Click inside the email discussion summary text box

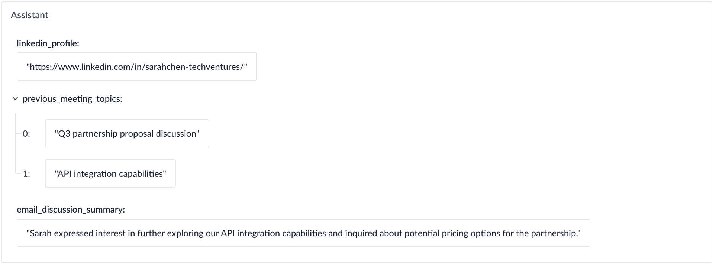(304, 233)
